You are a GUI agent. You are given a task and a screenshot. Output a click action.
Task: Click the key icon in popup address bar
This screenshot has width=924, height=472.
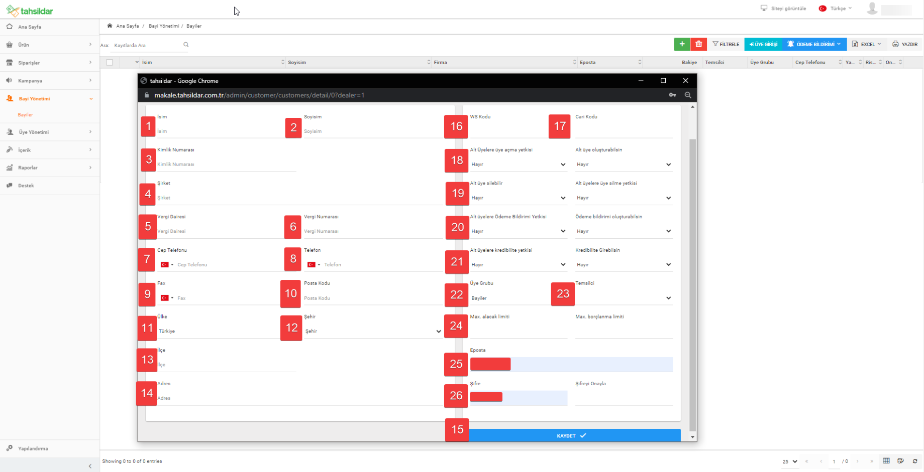[672, 95]
